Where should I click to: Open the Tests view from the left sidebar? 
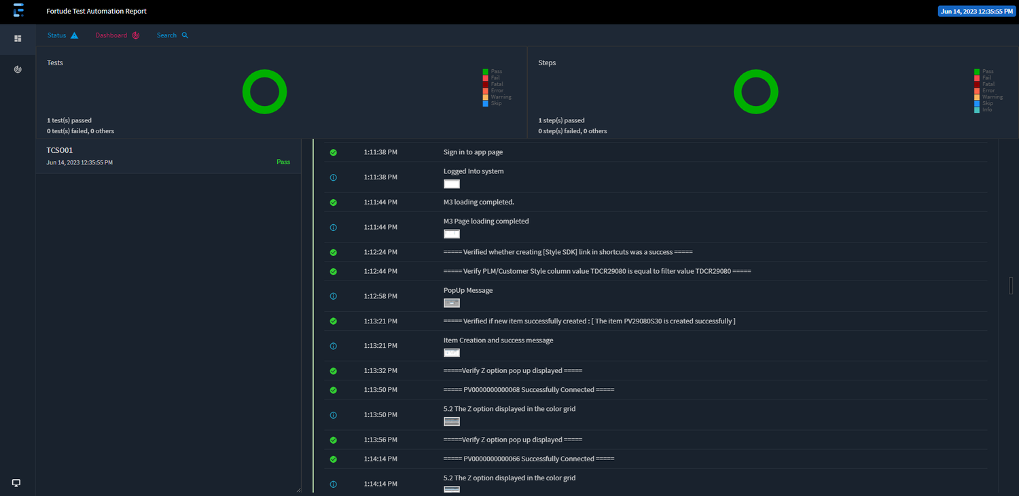pos(18,38)
